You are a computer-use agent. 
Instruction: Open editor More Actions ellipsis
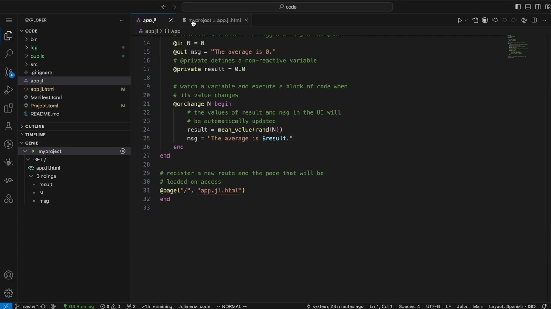pos(544,20)
